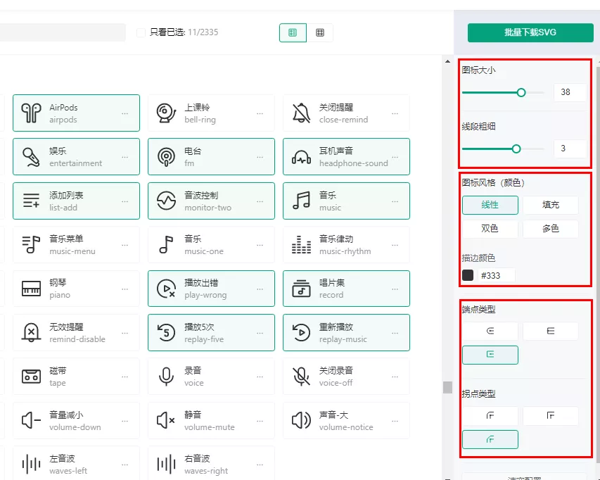600x480 pixels.
Task: Select the second 端点类型 option
Action: (551, 331)
